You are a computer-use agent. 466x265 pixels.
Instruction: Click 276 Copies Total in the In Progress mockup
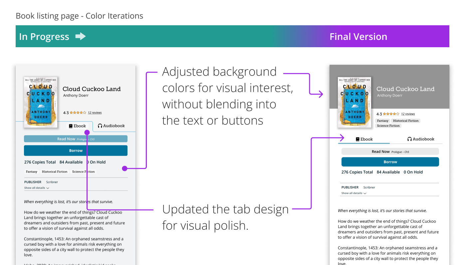[40, 162]
